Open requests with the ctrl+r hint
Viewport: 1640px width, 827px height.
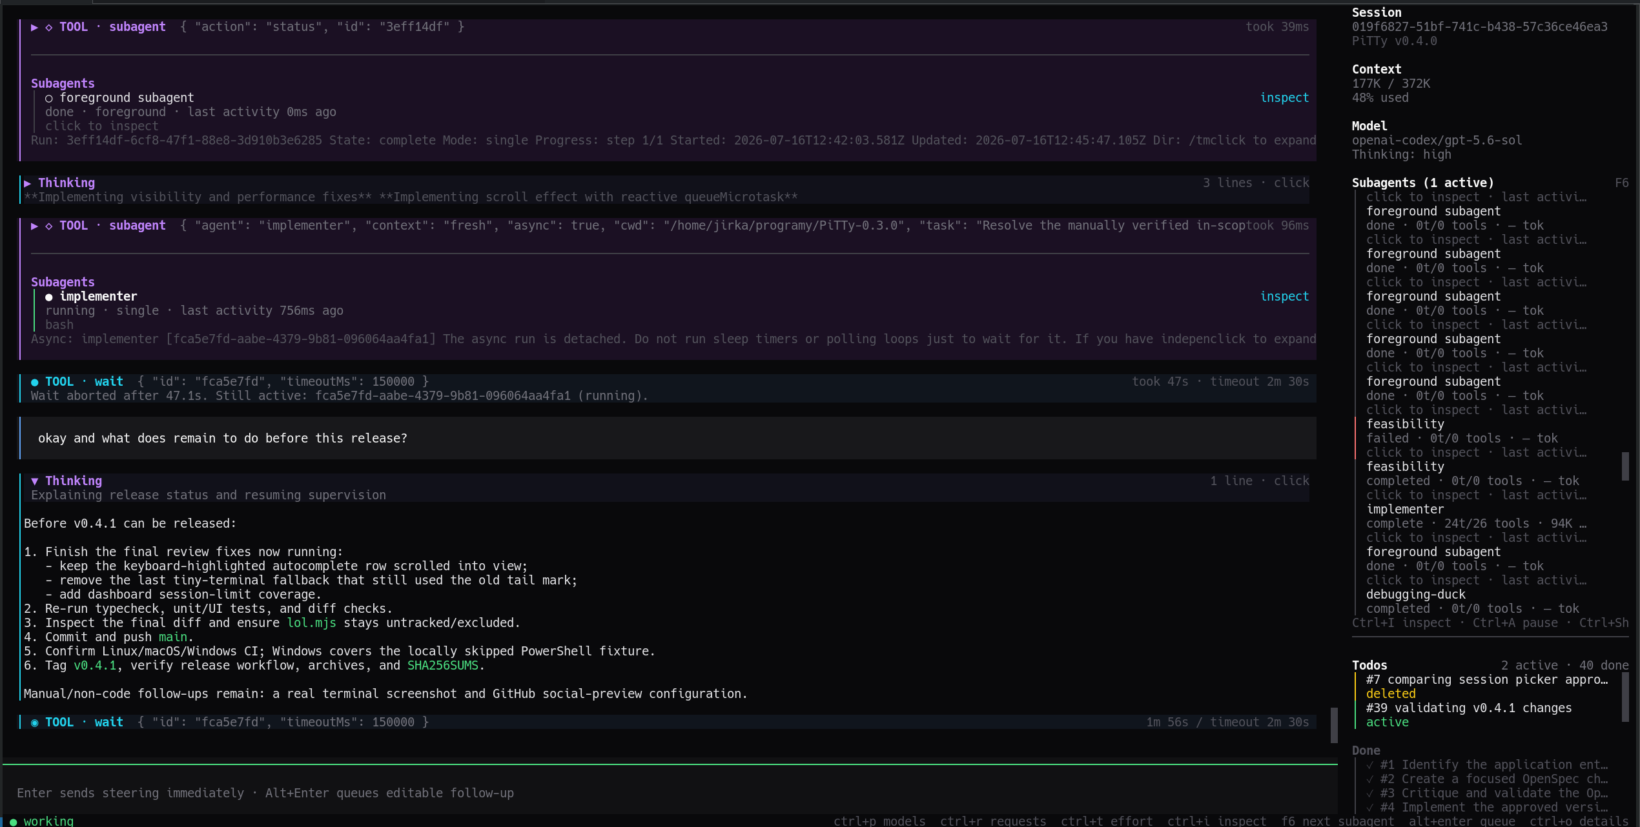(x=993, y=821)
